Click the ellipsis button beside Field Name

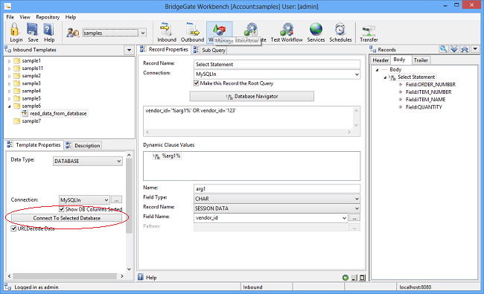click(354, 218)
